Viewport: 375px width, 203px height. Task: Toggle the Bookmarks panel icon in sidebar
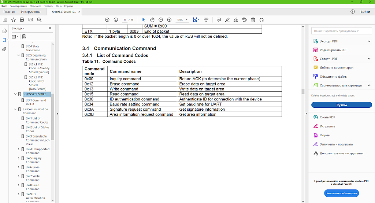[x=4, y=40]
